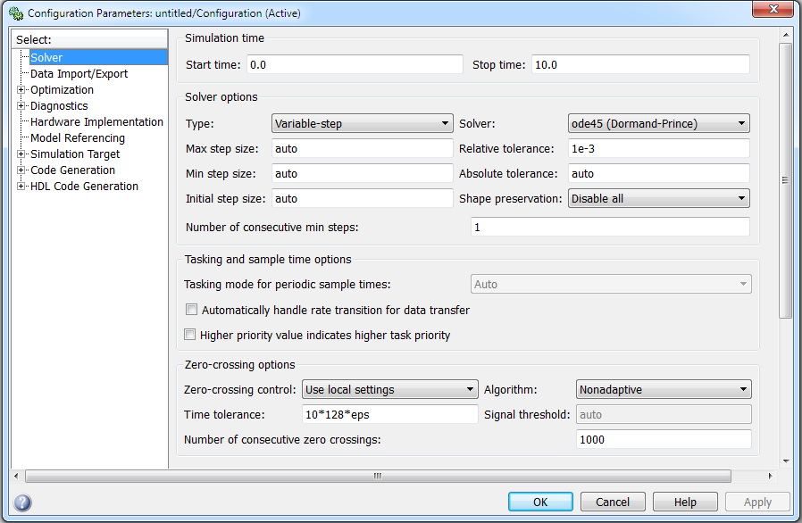The height and width of the screenshot is (523, 802).
Task: Click the Time tolerance field
Action: 389,415
